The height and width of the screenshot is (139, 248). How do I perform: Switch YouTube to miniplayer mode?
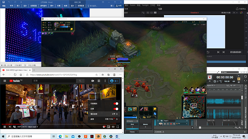click(108, 127)
